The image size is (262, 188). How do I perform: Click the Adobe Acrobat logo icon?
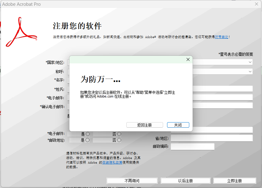click(x=21, y=32)
